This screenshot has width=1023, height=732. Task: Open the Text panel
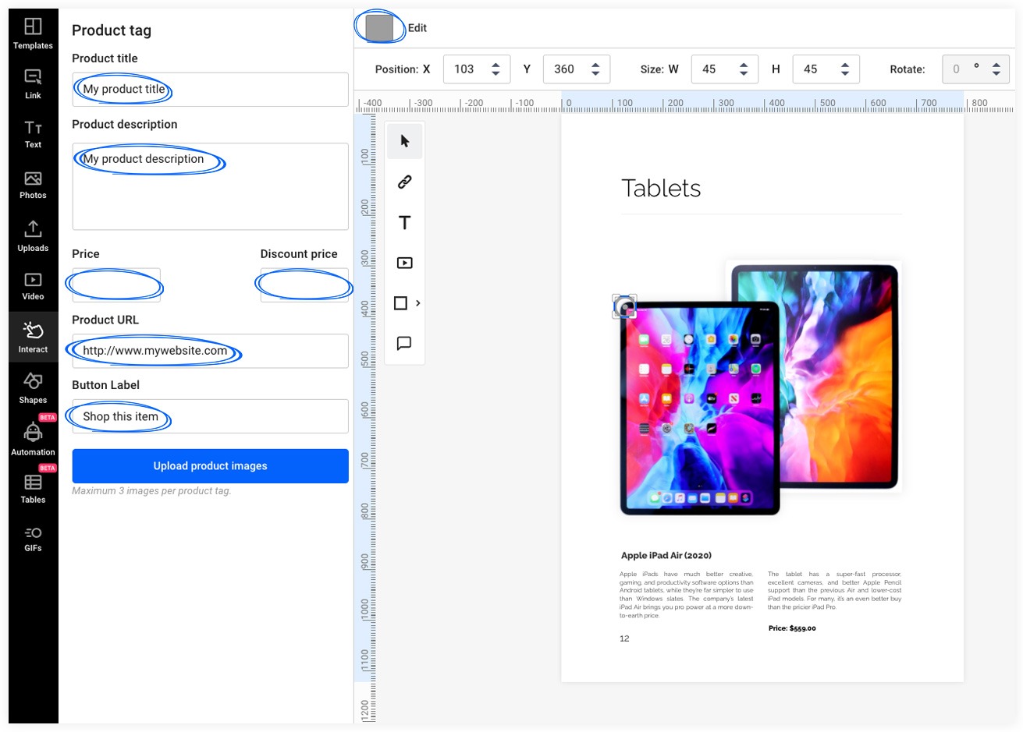point(33,134)
